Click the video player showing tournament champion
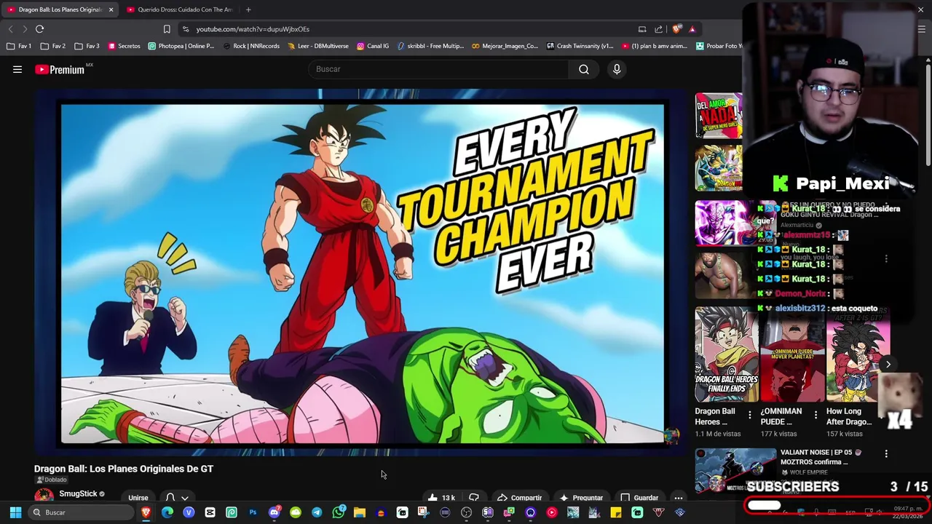This screenshot has width=932, height=524. tap(360, 272)
